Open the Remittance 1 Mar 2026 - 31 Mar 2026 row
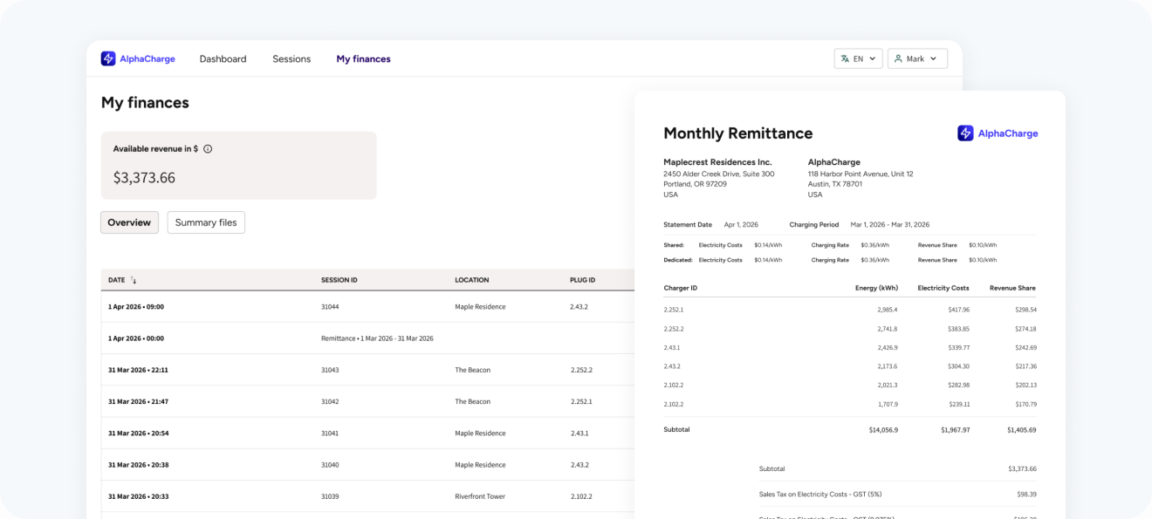 (x=367, y=338)
